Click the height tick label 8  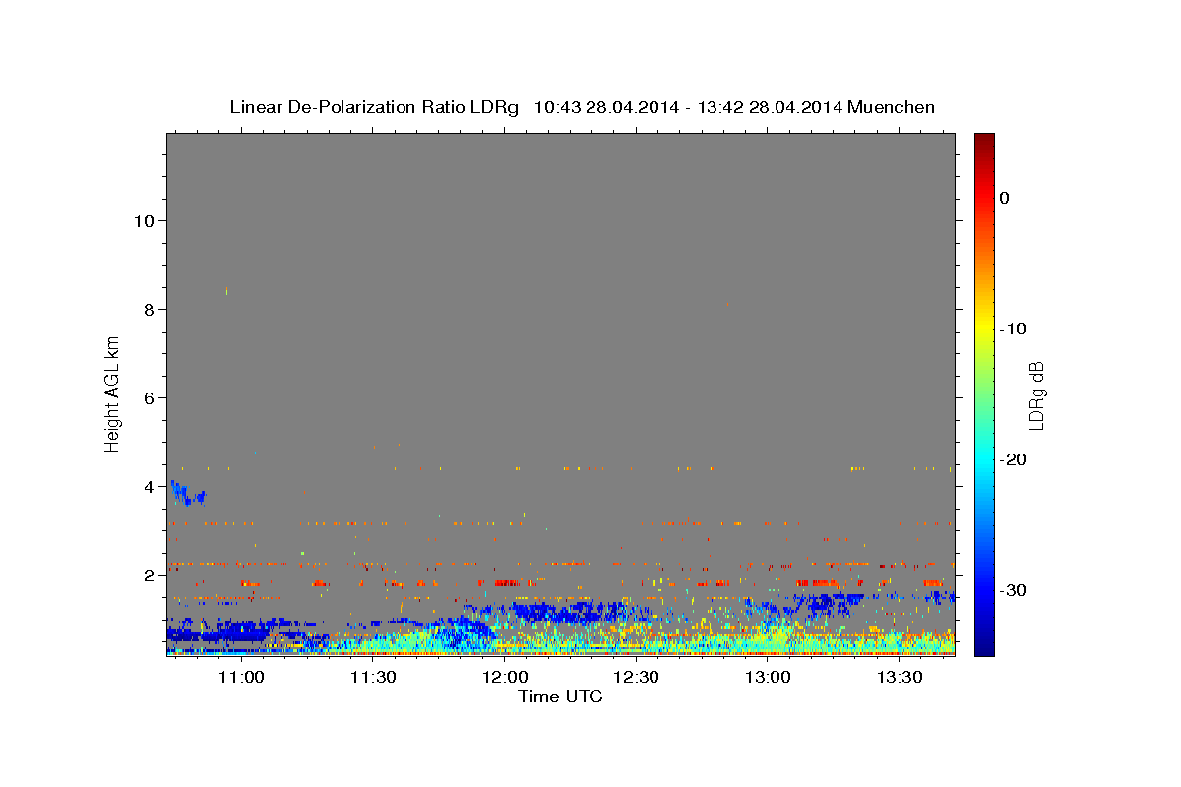(148, 309)
